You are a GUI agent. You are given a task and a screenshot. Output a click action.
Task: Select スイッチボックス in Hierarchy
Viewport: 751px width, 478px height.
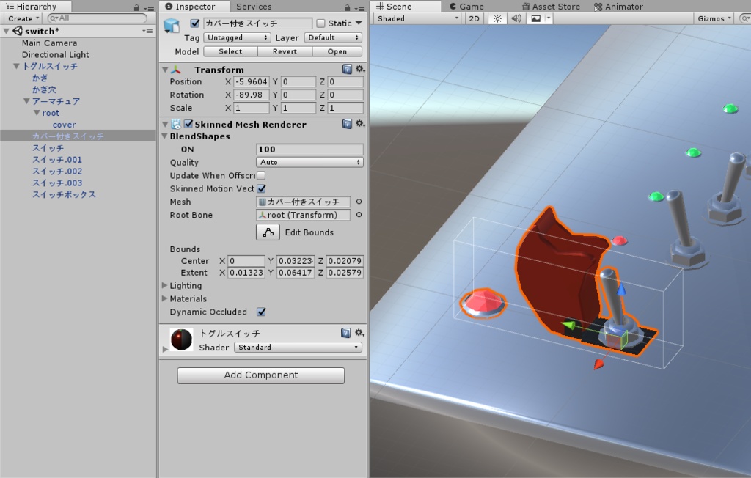click(64, 194)
